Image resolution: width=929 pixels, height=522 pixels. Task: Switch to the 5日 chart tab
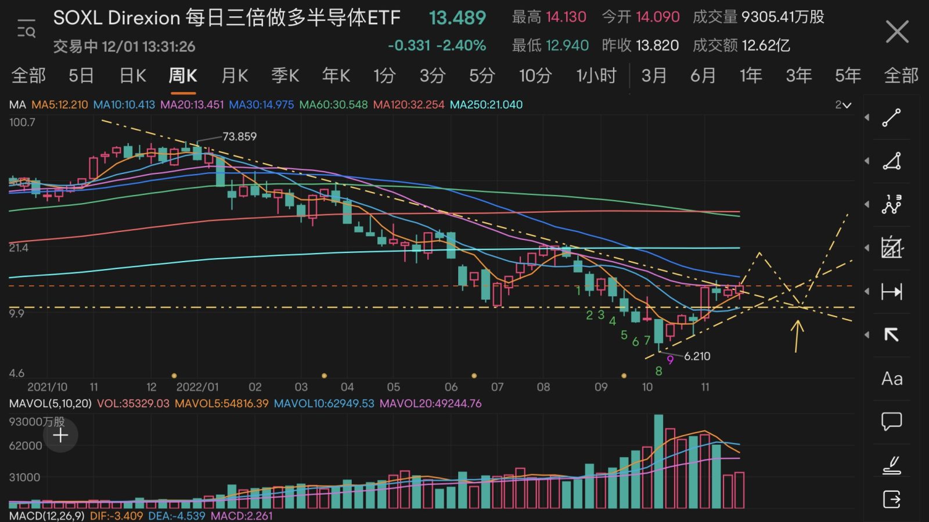81,75
